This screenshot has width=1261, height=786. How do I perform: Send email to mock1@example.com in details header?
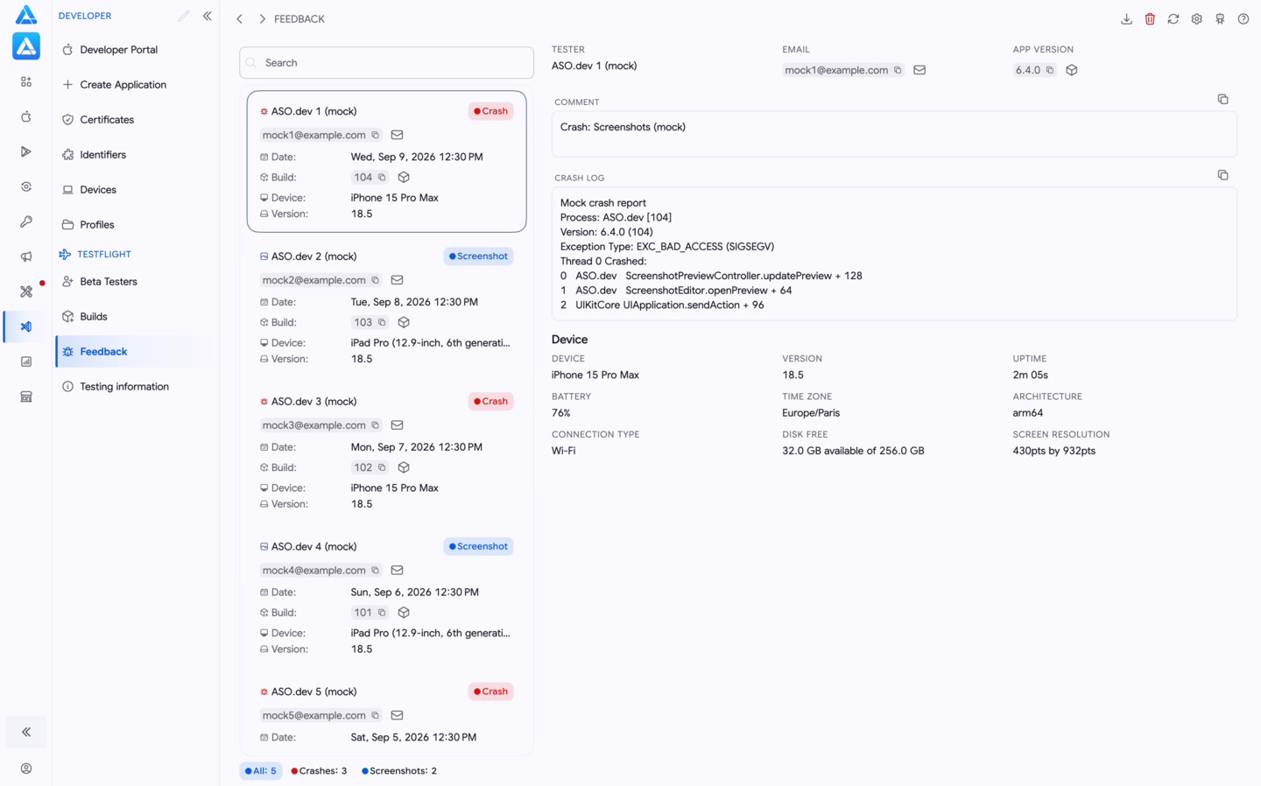pyautogui.click(x=919, y=70)
